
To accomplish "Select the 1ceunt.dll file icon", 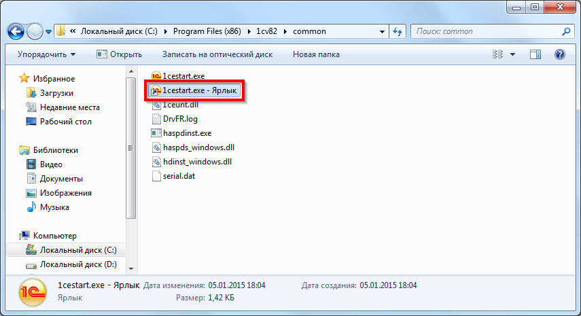I will point(156,105).
